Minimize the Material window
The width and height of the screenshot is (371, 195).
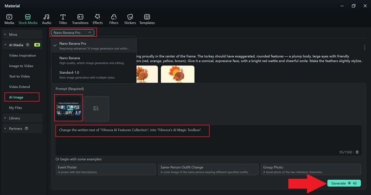342,6
